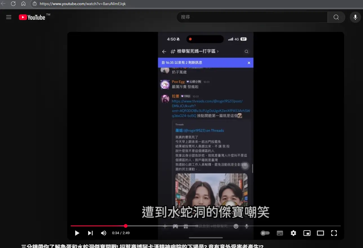The image size is (363, 248).
Task: Open the YouTube hamburger guide menu
Action: point(9,17)
